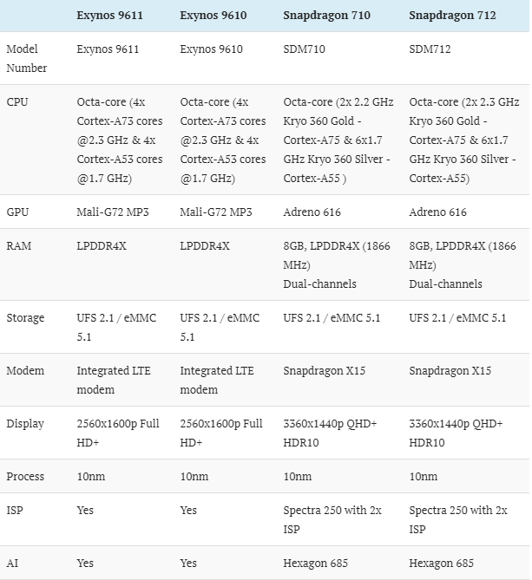Select the Storage row label
Viewport: 532px width, 580px height.
25,318
